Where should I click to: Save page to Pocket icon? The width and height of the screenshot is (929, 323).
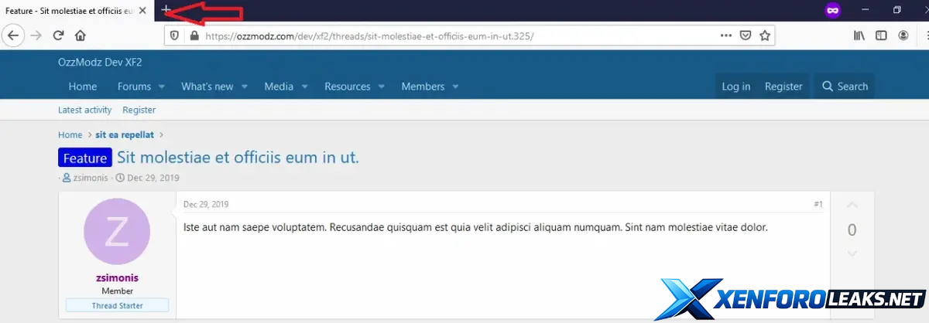tap(745, 36)
